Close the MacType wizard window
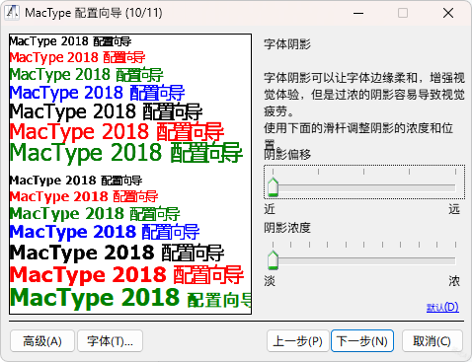472x362 pixels. (x=448, y=13)
